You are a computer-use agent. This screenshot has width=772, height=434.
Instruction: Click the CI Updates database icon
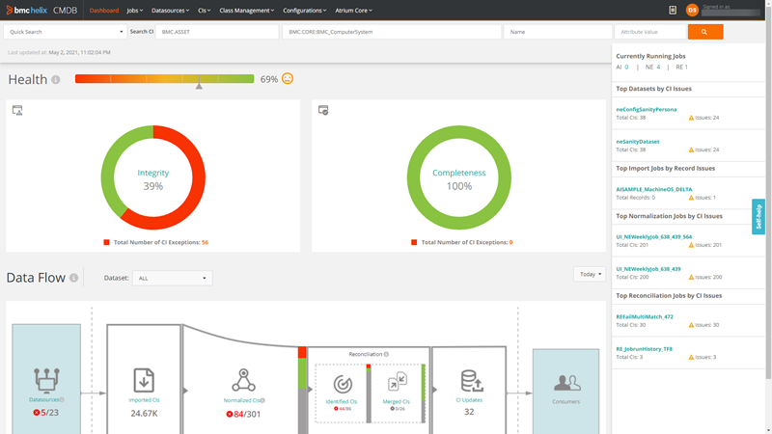coord(472,381)
